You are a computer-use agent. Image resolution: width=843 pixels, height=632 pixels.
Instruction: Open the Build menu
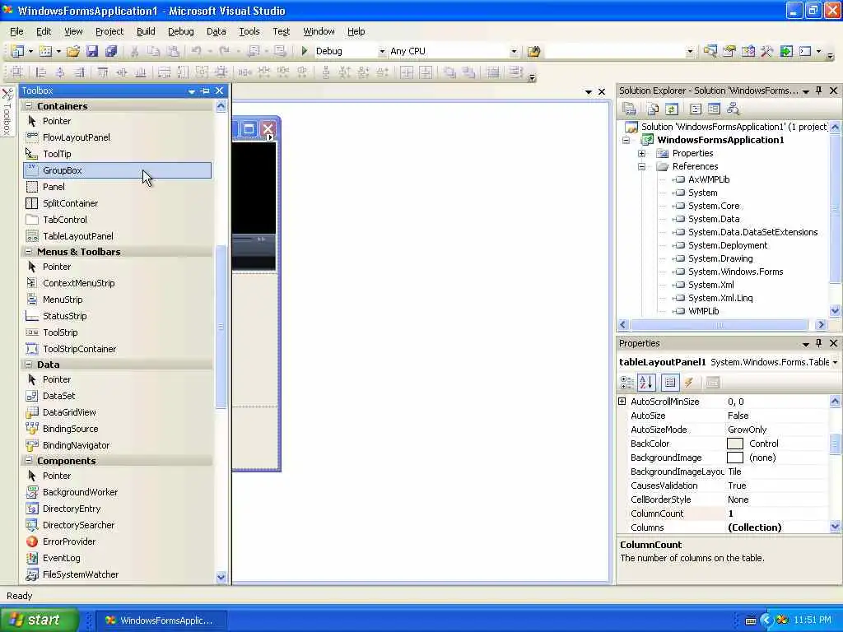click(146, 32)
